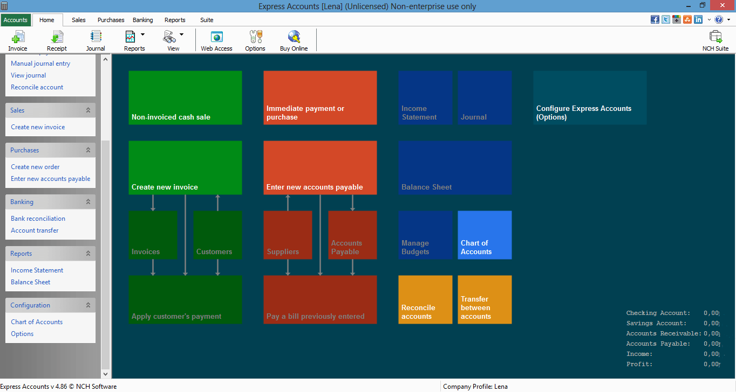Click the Enter new accounts payable sidebar link
This screenshot has width=736, height=392.
coord(51,179)
